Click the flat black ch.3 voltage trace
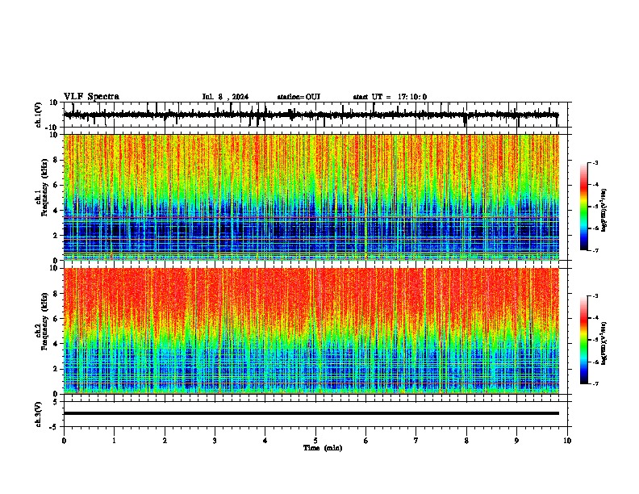Screen dimensions: 639x494 coord(311,413)
